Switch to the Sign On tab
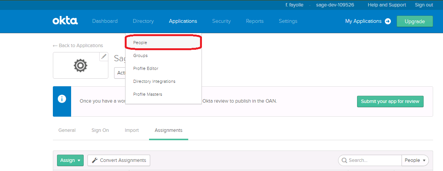 100,130
